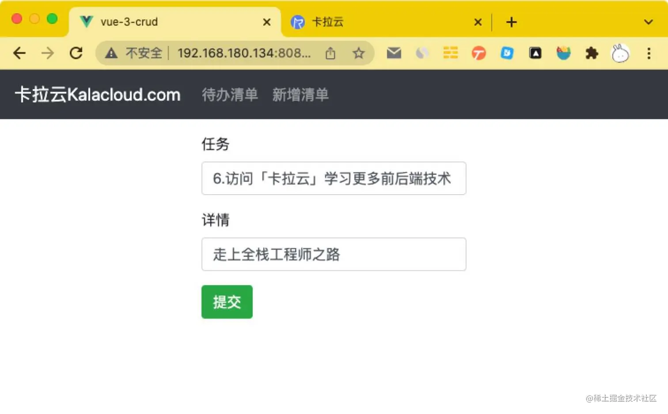
Task: Click the 任务 input field
Action: [x=334, y=178]
